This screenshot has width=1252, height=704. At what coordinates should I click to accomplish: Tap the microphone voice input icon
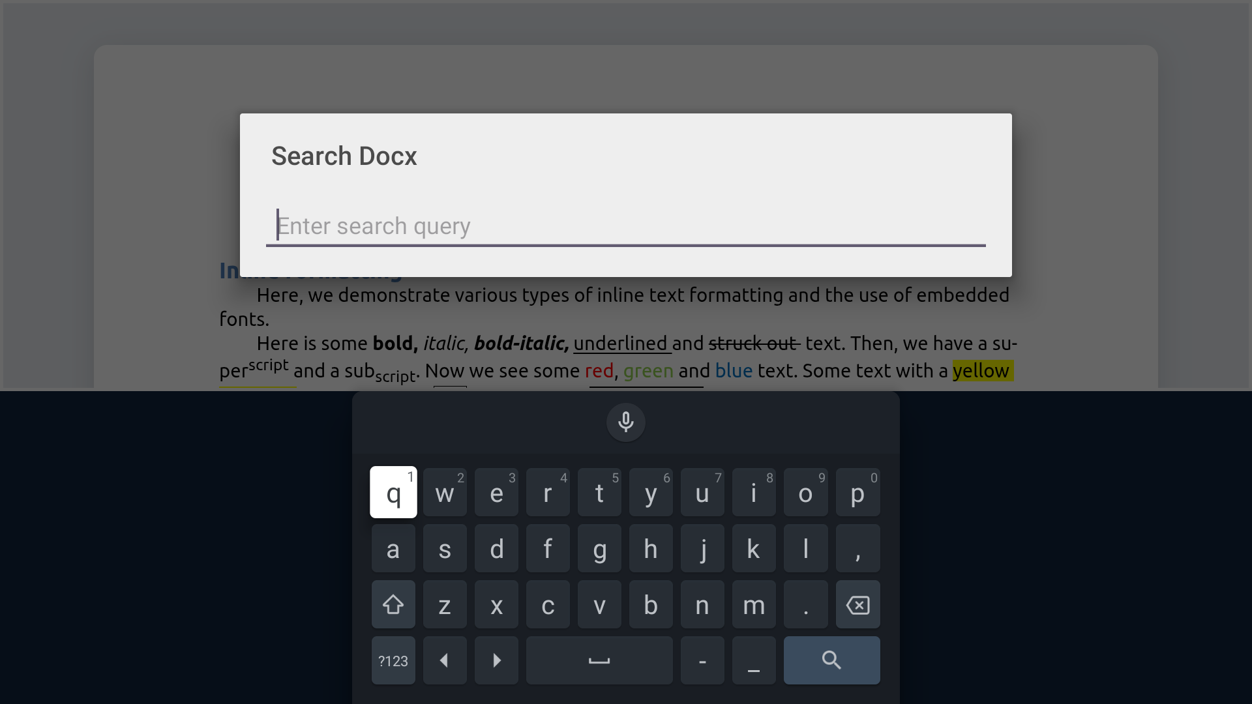pos(625,422)
